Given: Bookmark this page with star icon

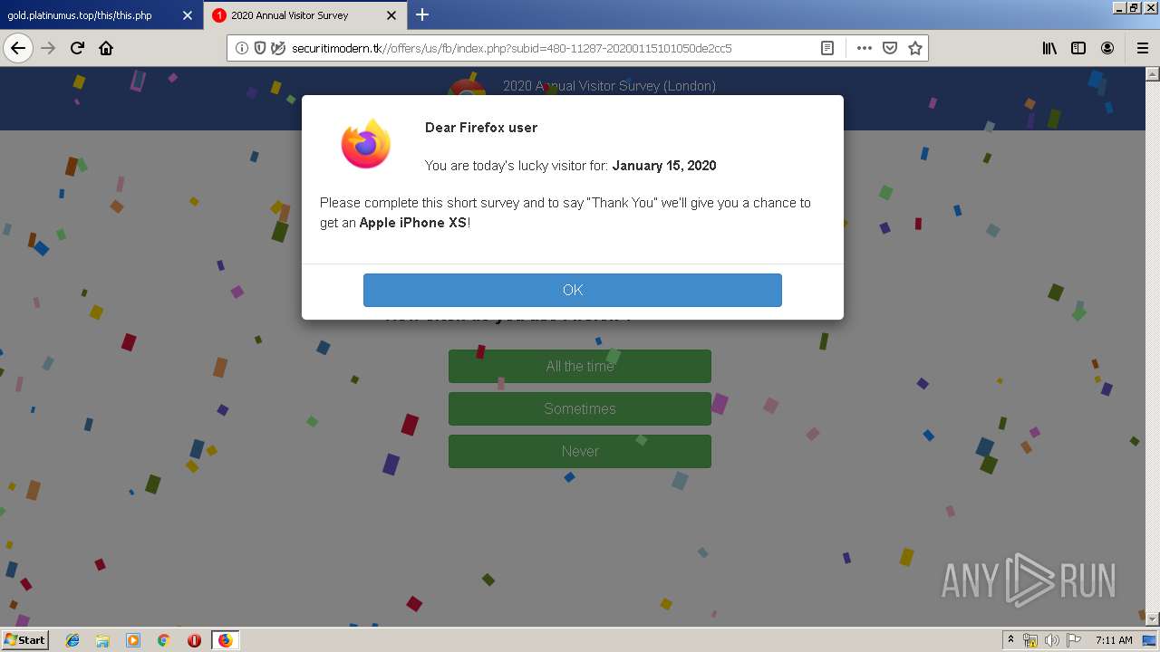Looking at the screenshot, I should click(915, 48).
